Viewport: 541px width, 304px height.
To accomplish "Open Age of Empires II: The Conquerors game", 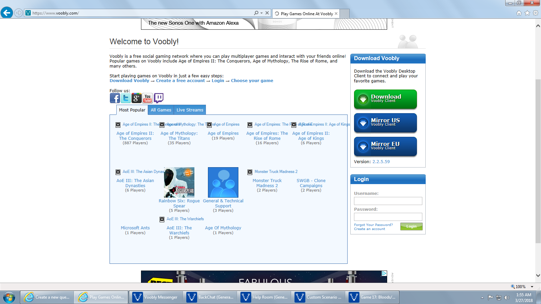I will pos(135,136).
